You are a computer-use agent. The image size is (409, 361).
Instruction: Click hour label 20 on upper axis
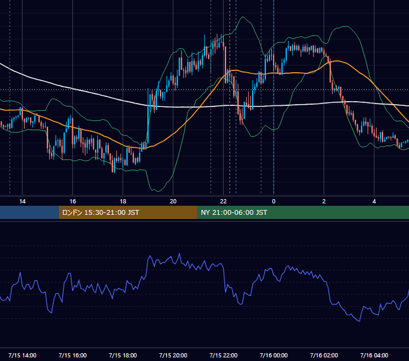pyautogui.click(x=173, y=202)
